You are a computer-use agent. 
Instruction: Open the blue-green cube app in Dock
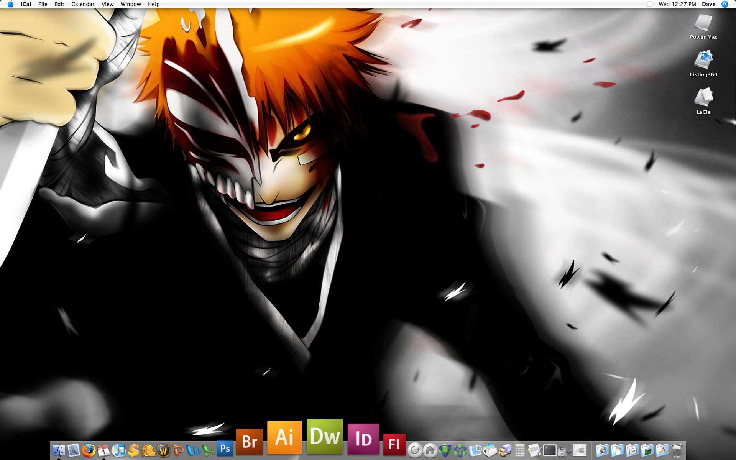click(x=445, y=450)
